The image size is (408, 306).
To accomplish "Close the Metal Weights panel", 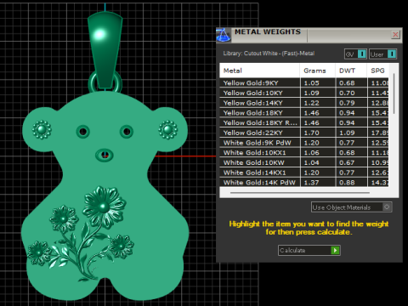I will pos(395,35).
